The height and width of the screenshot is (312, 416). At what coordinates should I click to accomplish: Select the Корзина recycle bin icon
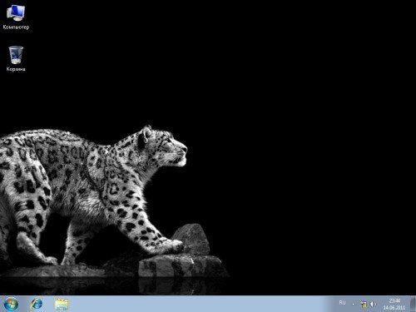point(16,59)
